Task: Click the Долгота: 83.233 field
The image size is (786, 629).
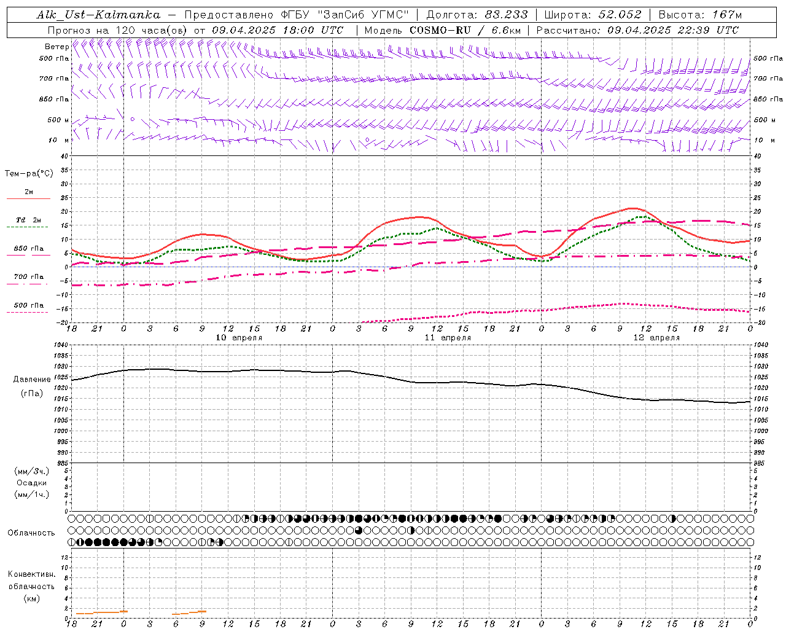Action: click(477, 15)
